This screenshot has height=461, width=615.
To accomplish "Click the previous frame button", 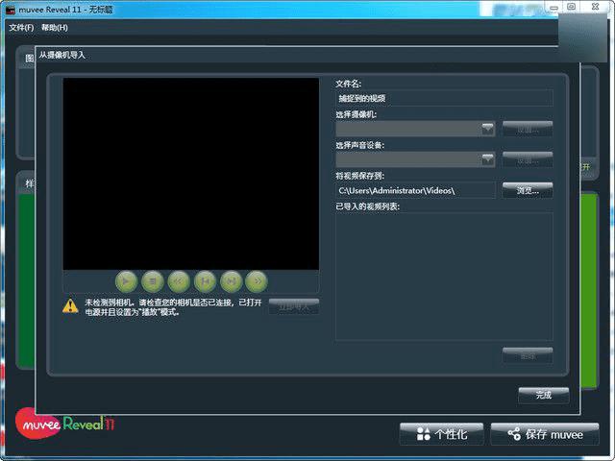I will (205, 281).
